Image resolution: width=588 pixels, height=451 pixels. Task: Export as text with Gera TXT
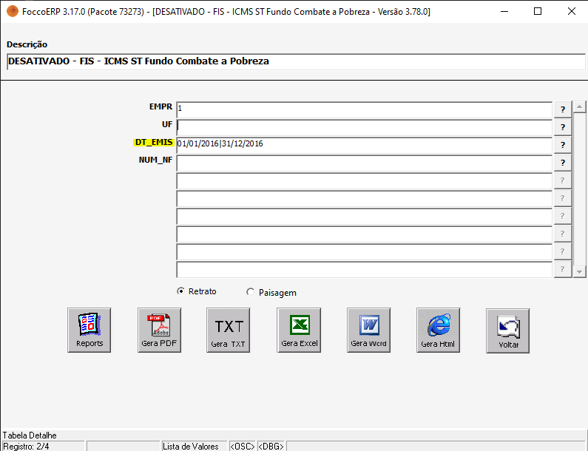click(x=228, y=330)
